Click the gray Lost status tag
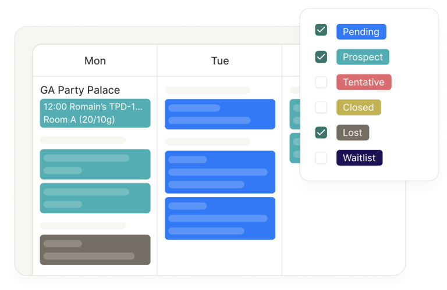Screen dimensions: 447x290 tap(353, 133)
